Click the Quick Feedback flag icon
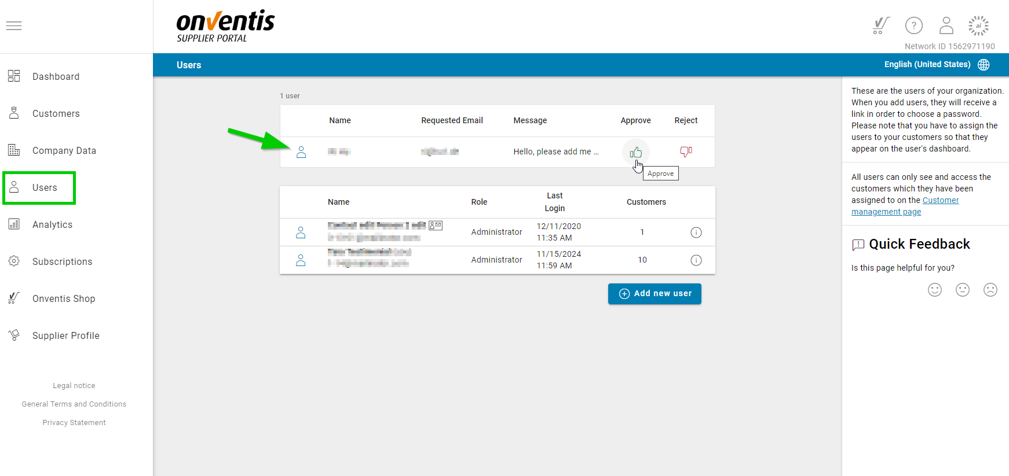The width and height of the screenshot is (1009, 476). pos(858,245)
